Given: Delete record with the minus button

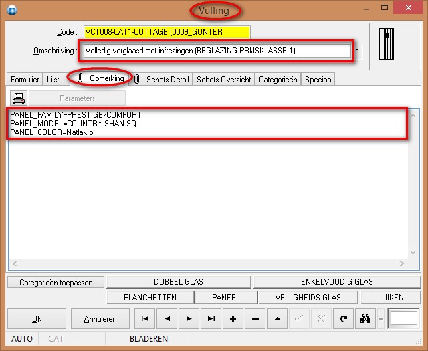Looking at the screenshot, I should click(255, 318).
